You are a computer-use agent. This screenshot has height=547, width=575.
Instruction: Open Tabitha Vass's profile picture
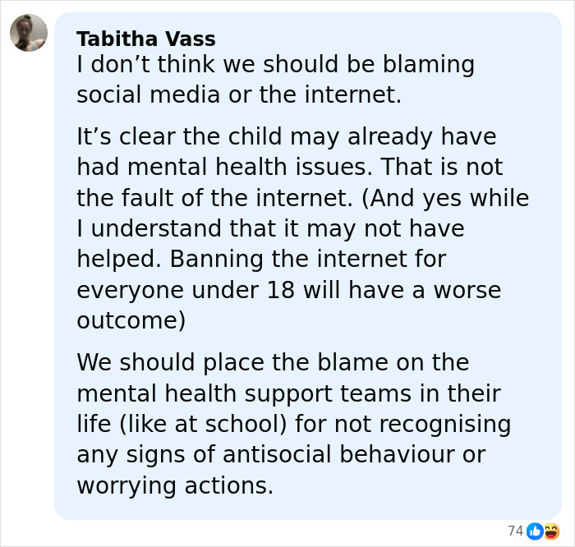tap(29, 33)
